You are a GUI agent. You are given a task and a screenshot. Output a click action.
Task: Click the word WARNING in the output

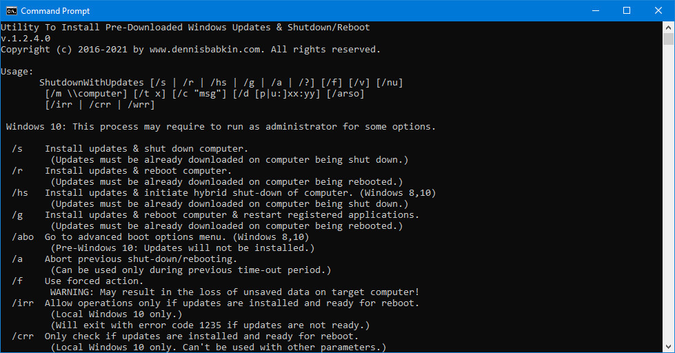[x=72, y=292]
